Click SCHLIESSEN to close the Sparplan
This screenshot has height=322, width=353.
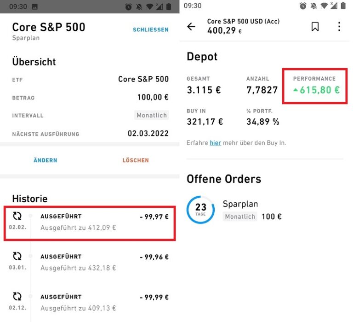pos(150,29)
